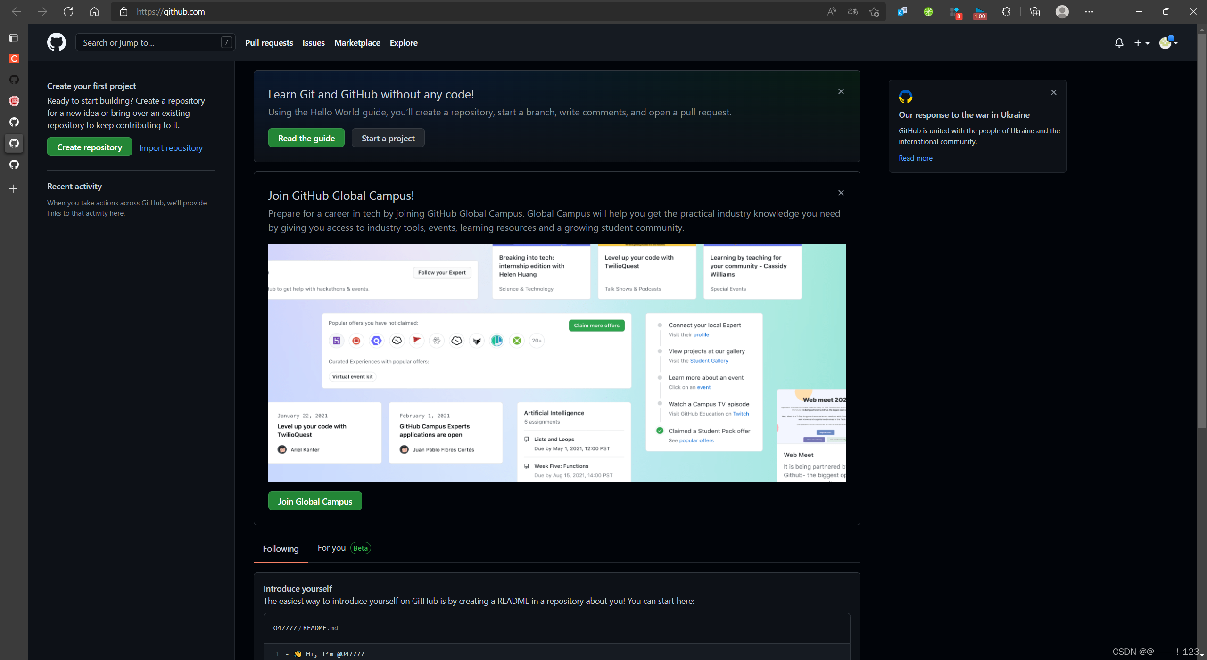Expand the plus create-new dropdown

[x=1141, y=43]
